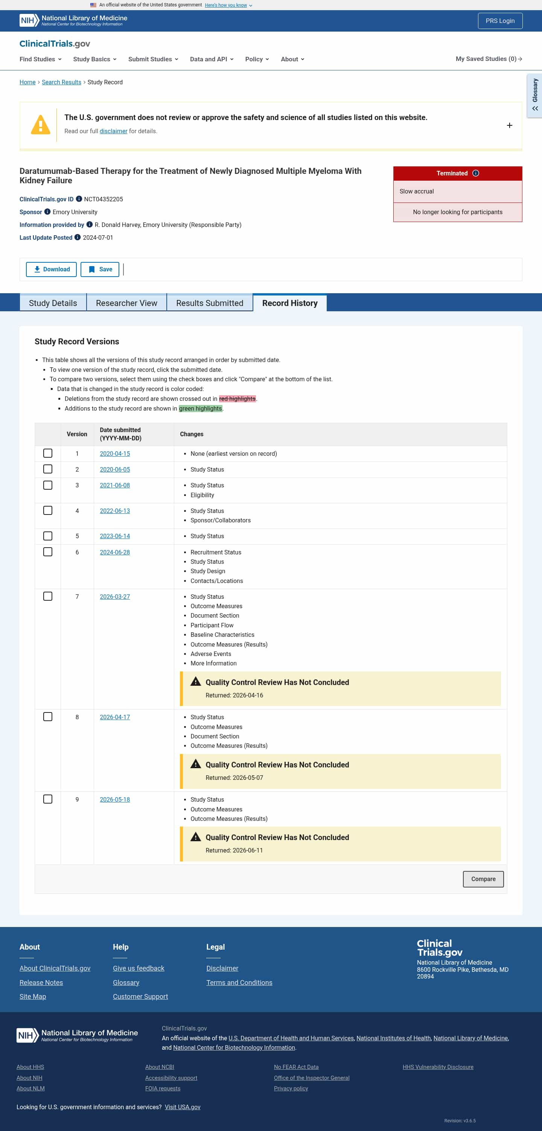Click the NIH National Library of Medicine header logo
The width and height of the screenshot is (542, 1131).
(x=73, y=20)
